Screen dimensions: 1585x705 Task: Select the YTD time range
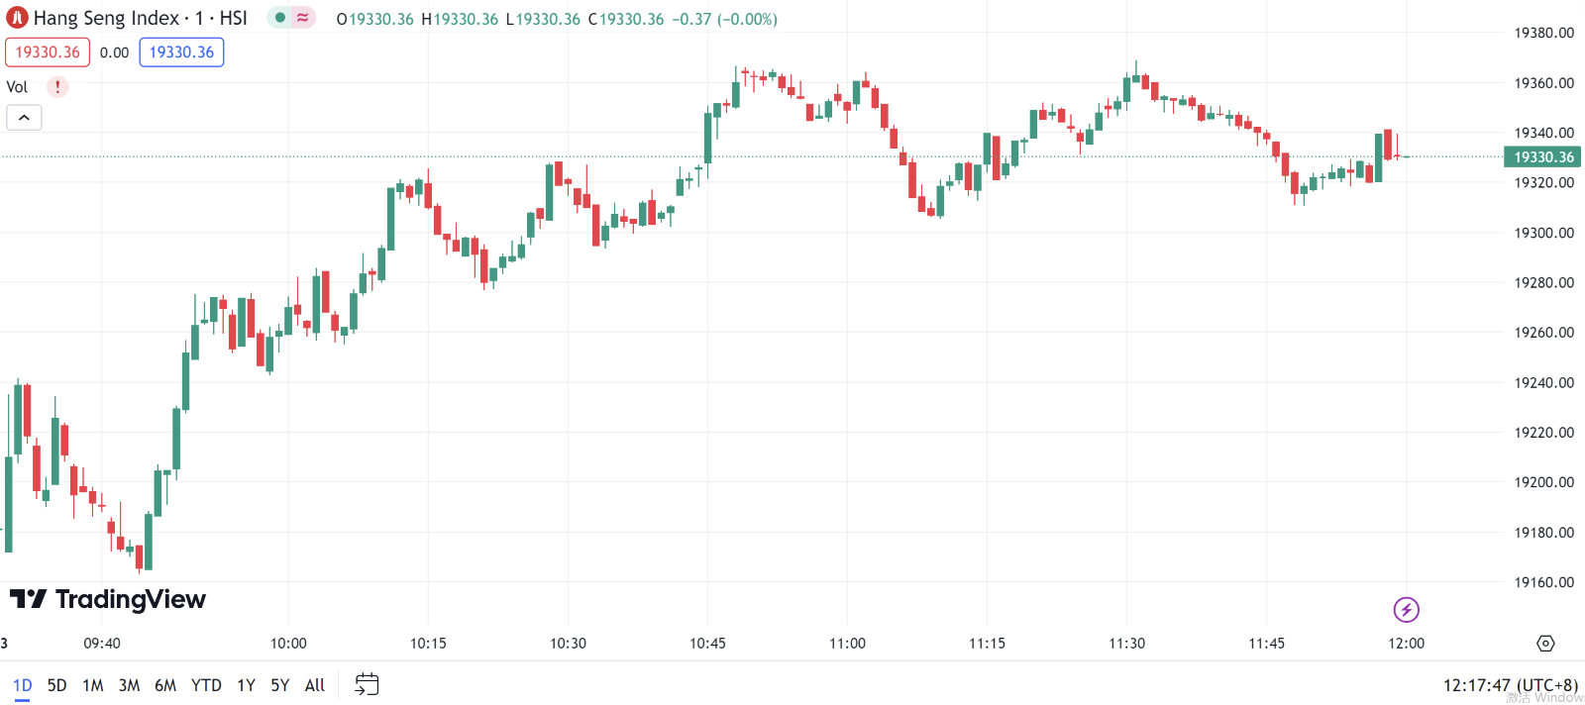[x=206, y=685]
